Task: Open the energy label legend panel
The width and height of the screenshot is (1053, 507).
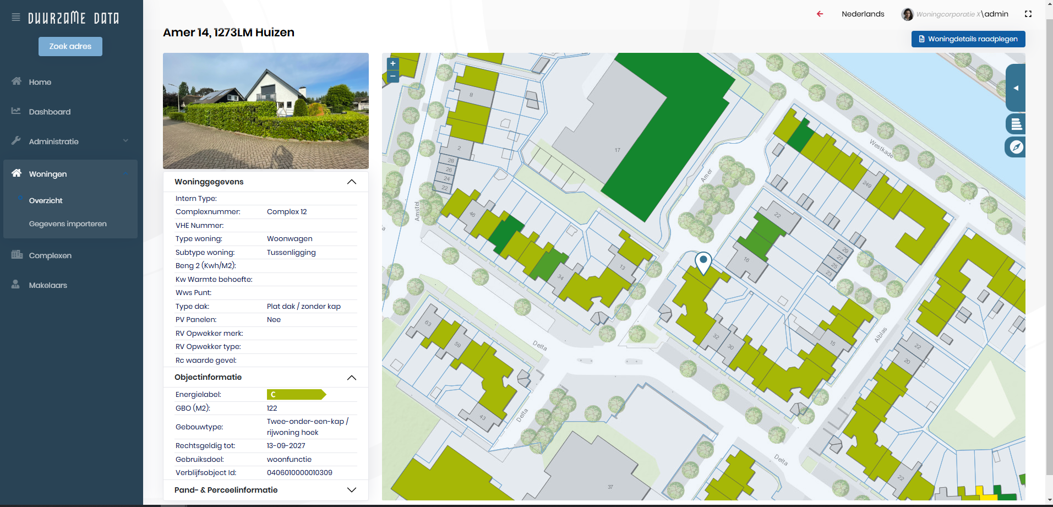Action: (1016, 124)
